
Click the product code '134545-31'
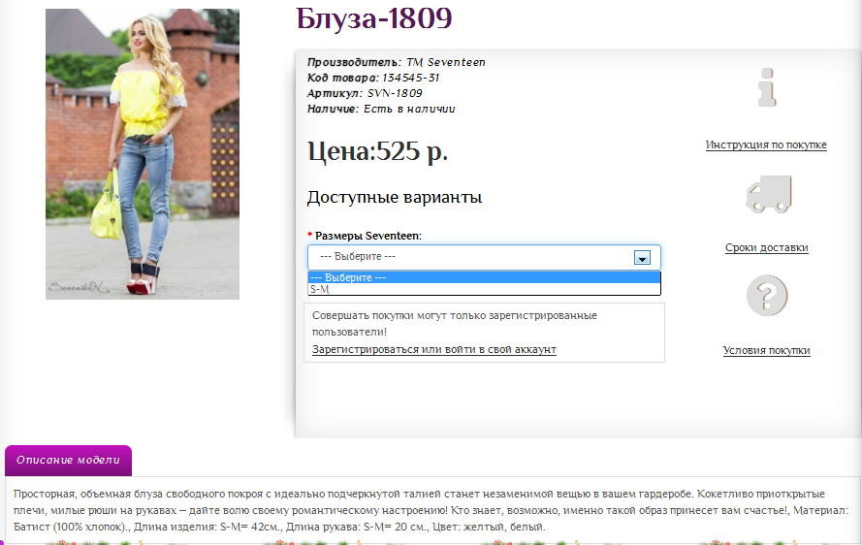coord(410,78)
